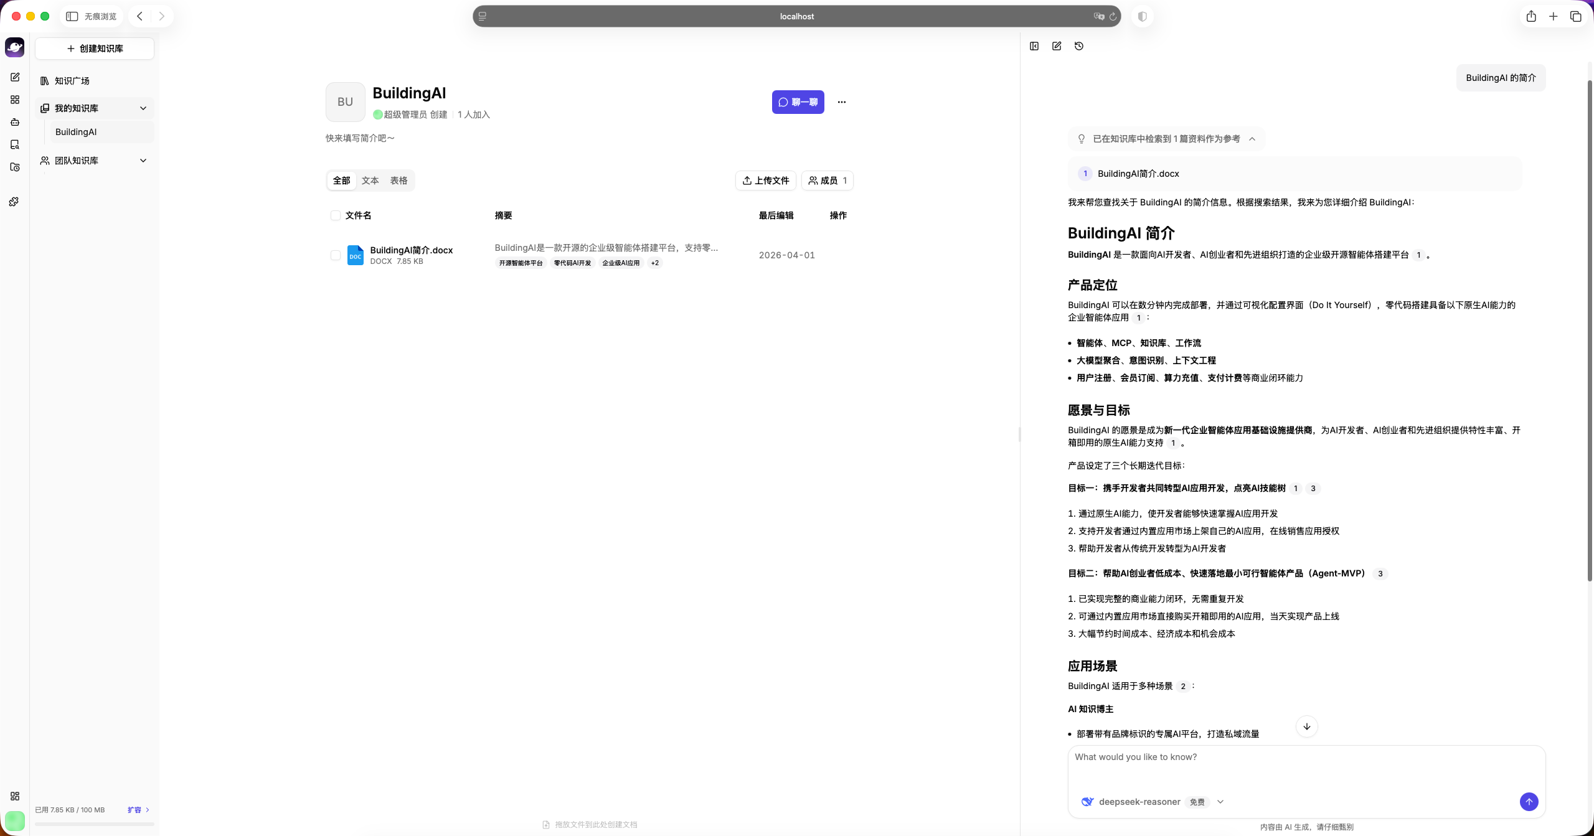Click the 上传文件 button
The height and width of the screenshot is (836, 1594).
point(765,181)
